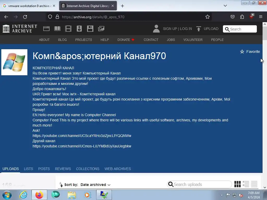267x200 pixels.
Task: Open the Pocket save icon
Action: (233, 17)
